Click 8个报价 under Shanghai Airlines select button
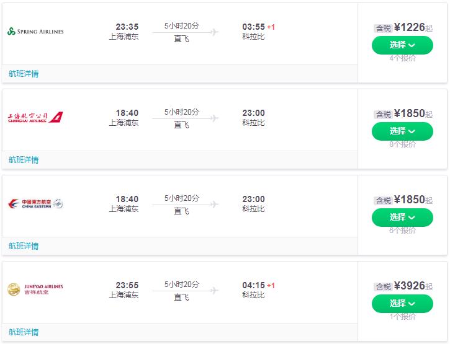Image resolution: width=450 pixels, height=344 pixels. [x=402, y=144]
